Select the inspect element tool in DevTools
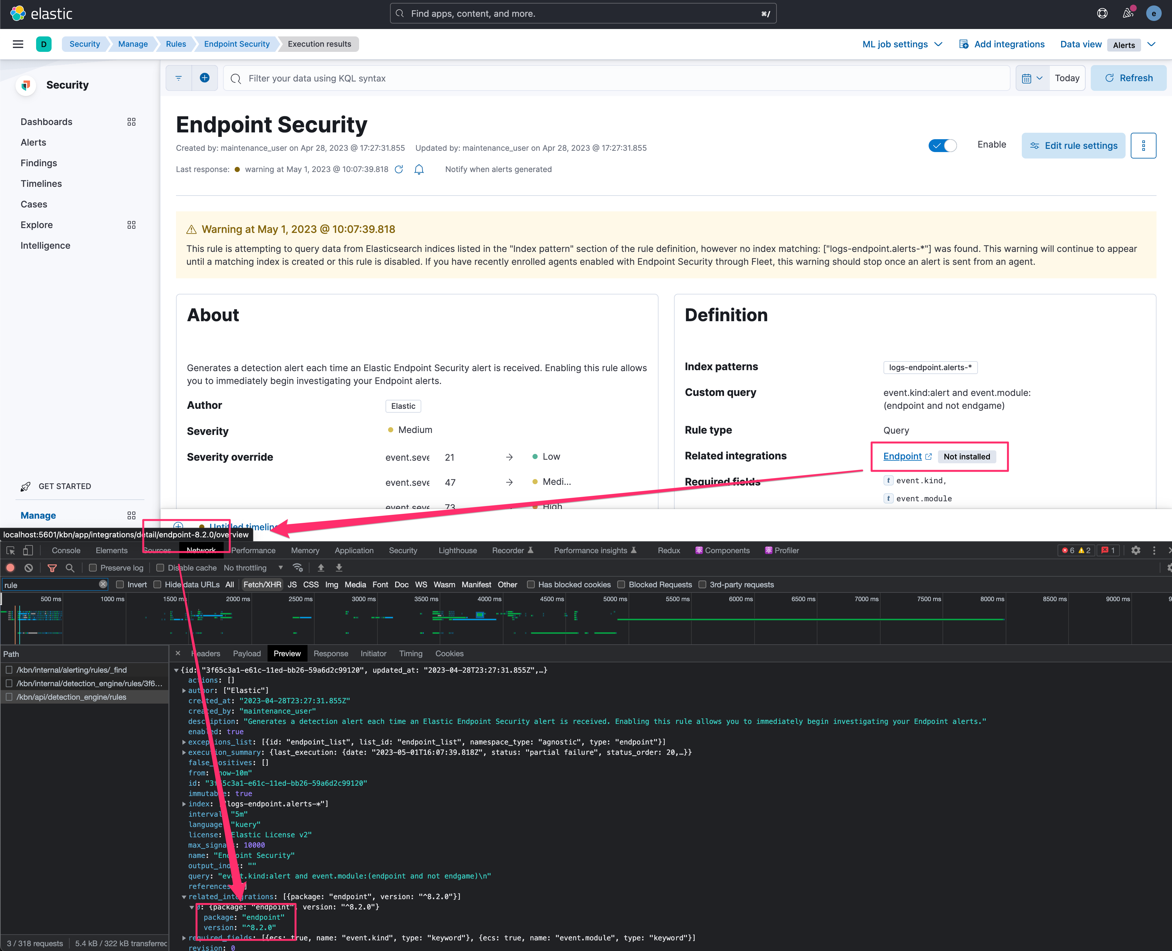Image resolution: width=1172 pixels, height=951 pixels. click(10, 550)
